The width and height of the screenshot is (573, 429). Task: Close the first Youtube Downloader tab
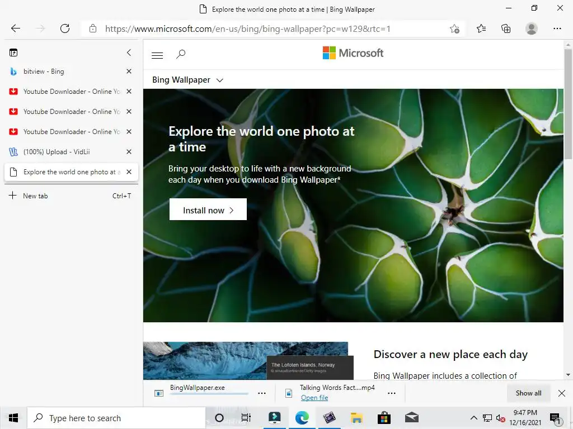click(x=129, y=92)
